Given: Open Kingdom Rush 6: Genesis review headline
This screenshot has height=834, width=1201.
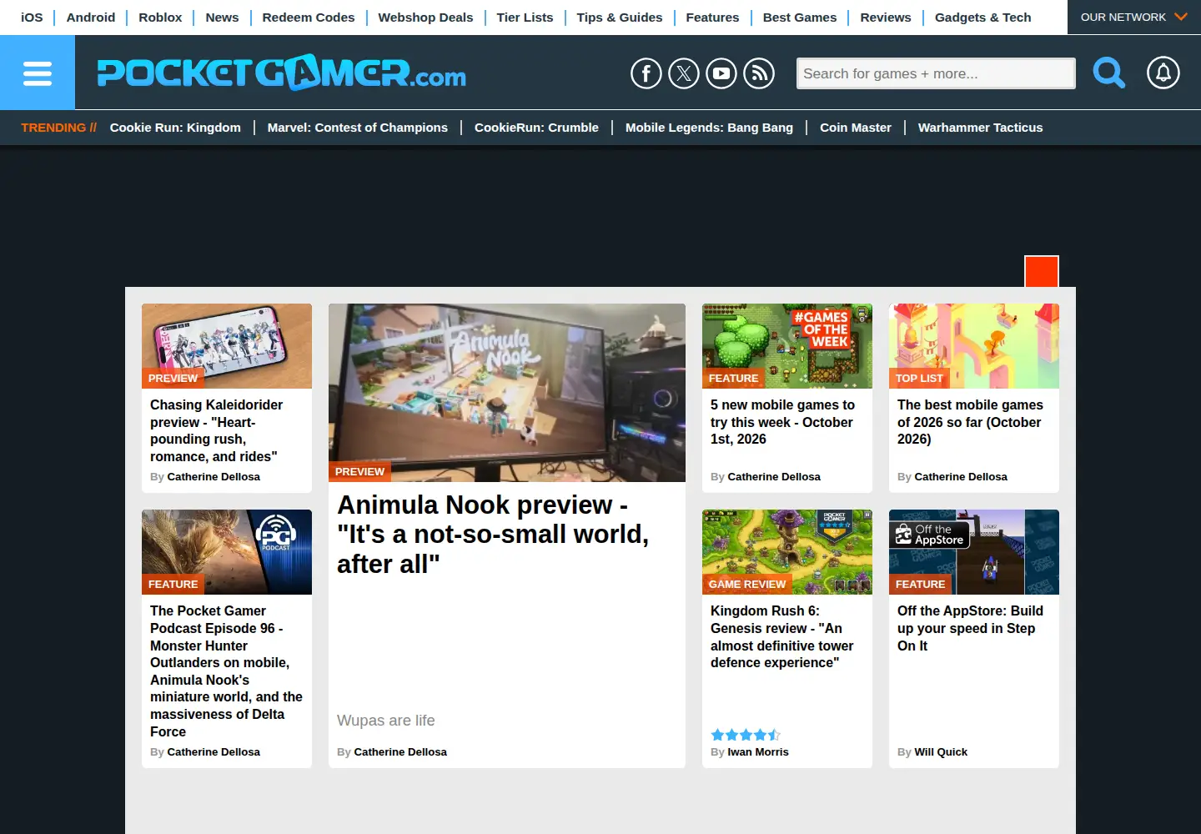Looking at the screenshot, I should point(781,637).
